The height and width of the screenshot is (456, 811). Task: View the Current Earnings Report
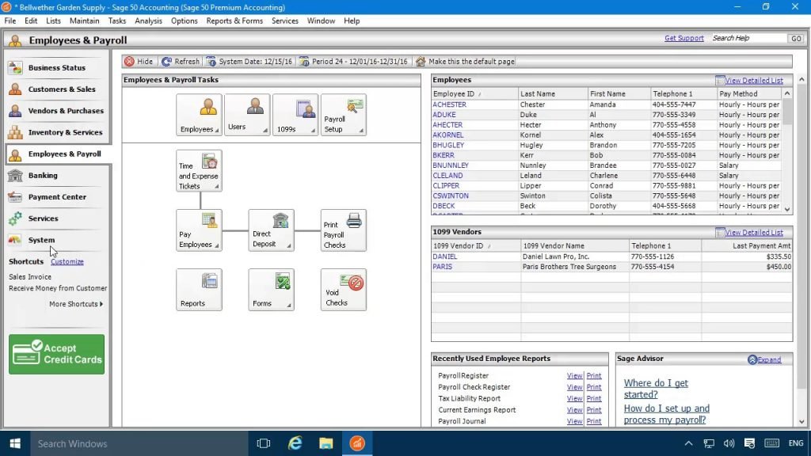coord(574,410)
